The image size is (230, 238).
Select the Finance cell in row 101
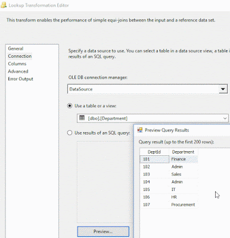[184, 159]
